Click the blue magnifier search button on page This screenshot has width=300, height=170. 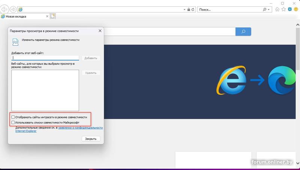coord(243,32)
